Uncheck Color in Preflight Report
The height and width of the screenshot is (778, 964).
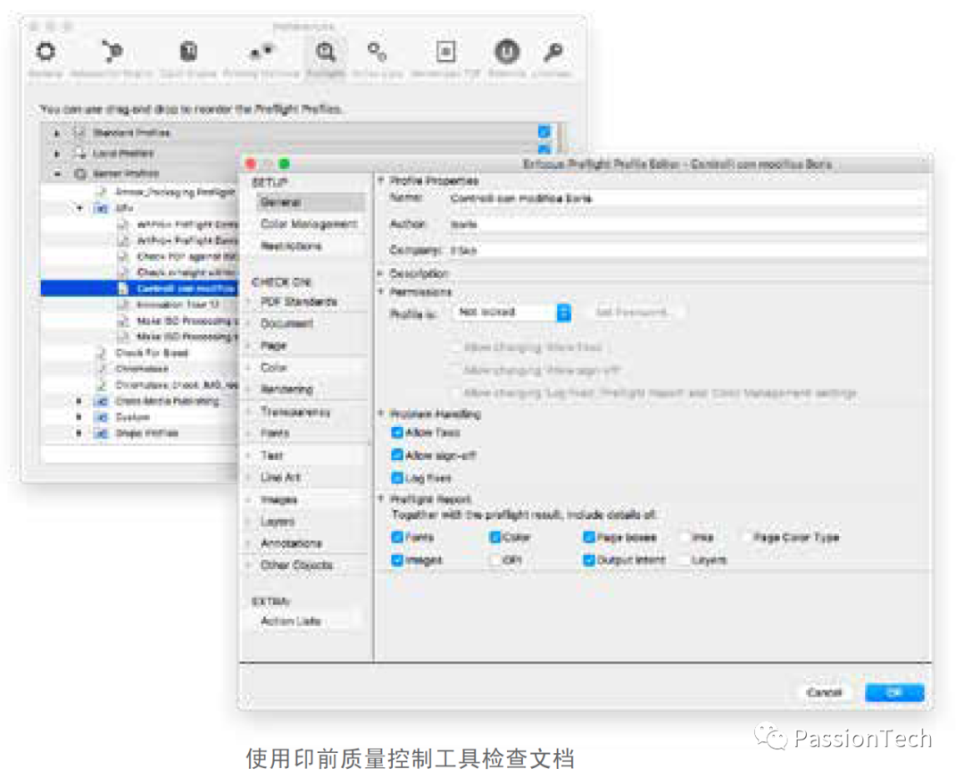click(494, 537)
